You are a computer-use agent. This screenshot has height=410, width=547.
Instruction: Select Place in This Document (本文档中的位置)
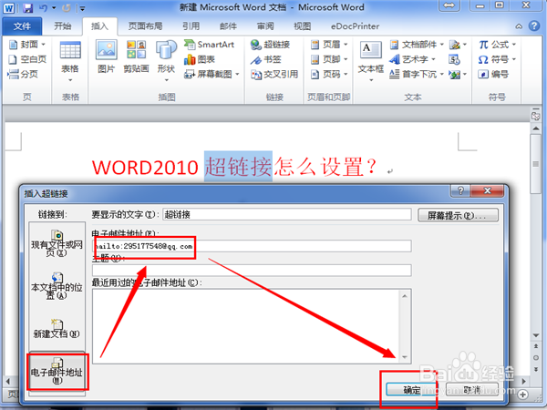[57, 286]
